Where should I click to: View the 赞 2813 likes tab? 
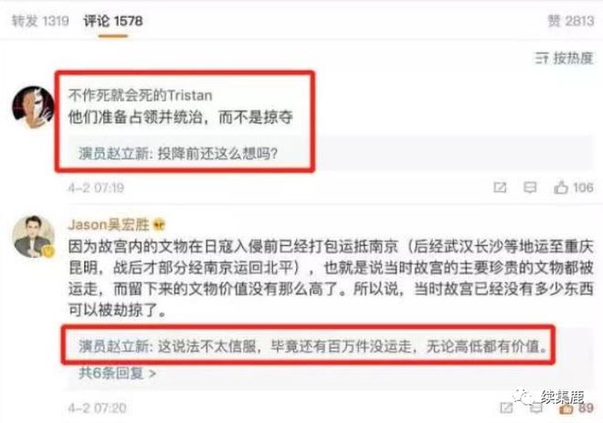click(x=571, y=21)
